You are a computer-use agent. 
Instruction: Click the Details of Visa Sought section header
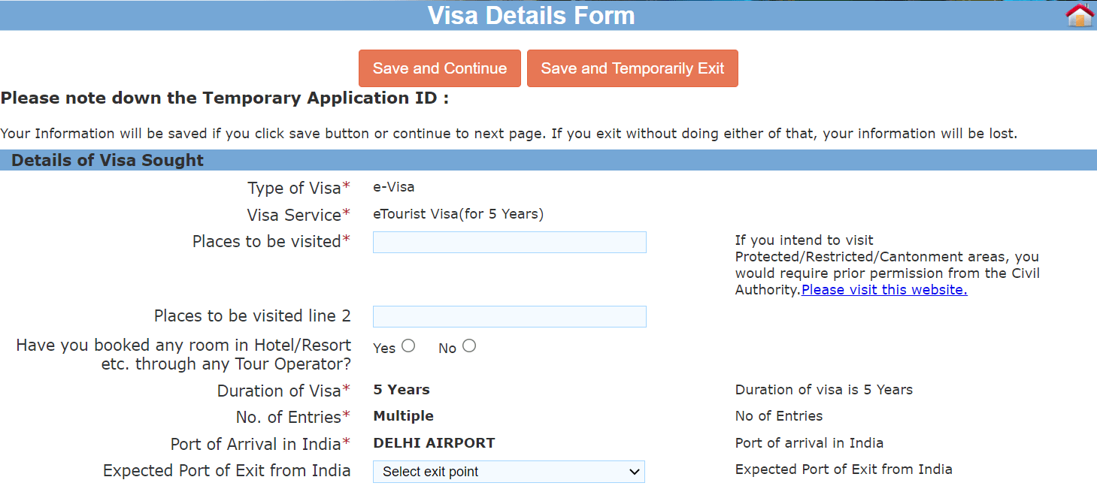coord(107,160)
